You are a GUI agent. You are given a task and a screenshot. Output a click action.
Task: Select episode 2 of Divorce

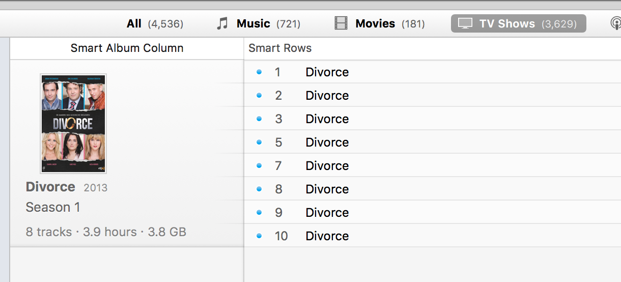327,96
